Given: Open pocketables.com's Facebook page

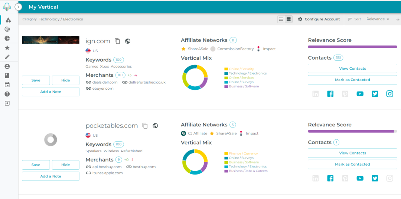Looking at the screenshot, I should tap(330, 178).
